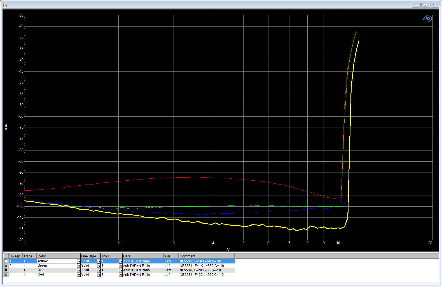
Task: Click the Data cell in sweep 1 row
Action: tap(143, 261)
